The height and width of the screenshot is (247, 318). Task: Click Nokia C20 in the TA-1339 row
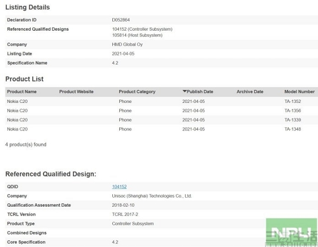17,120
